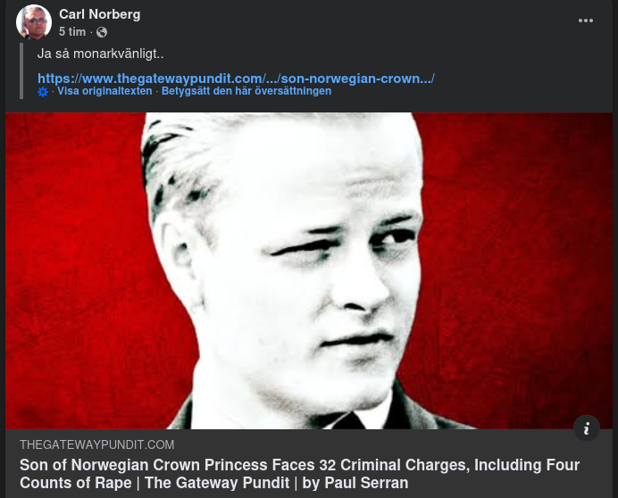Open the three-dot post options menu
The width and height of the screenshot is (618, 498).
click(585, 21)
